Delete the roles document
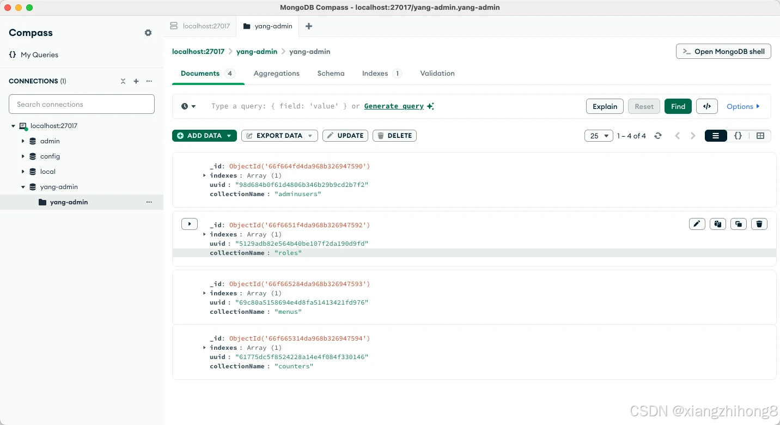The height and width of the screenshot is (425, 780). click(x=759, y=224)
